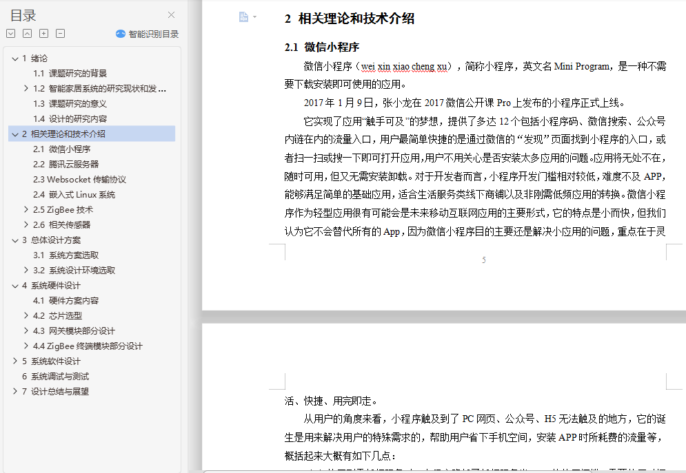Collapse the 3 总体设计方案 node
The width and height of the screenshot is (686, 473).
tap(15, 240)
